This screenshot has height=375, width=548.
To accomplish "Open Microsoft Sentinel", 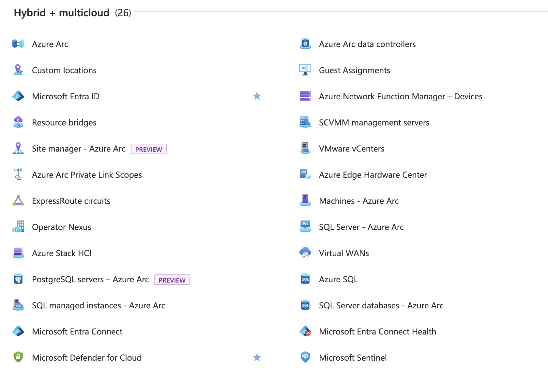I will (x=353, y=358).
